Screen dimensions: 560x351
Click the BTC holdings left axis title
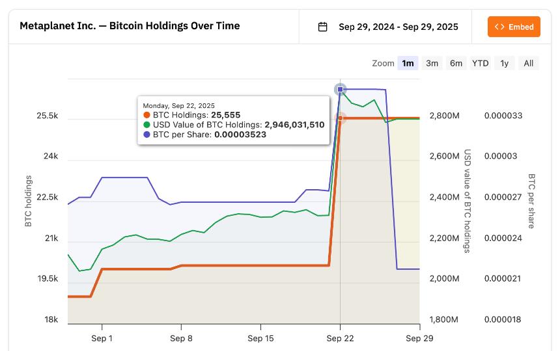[29, 201]
